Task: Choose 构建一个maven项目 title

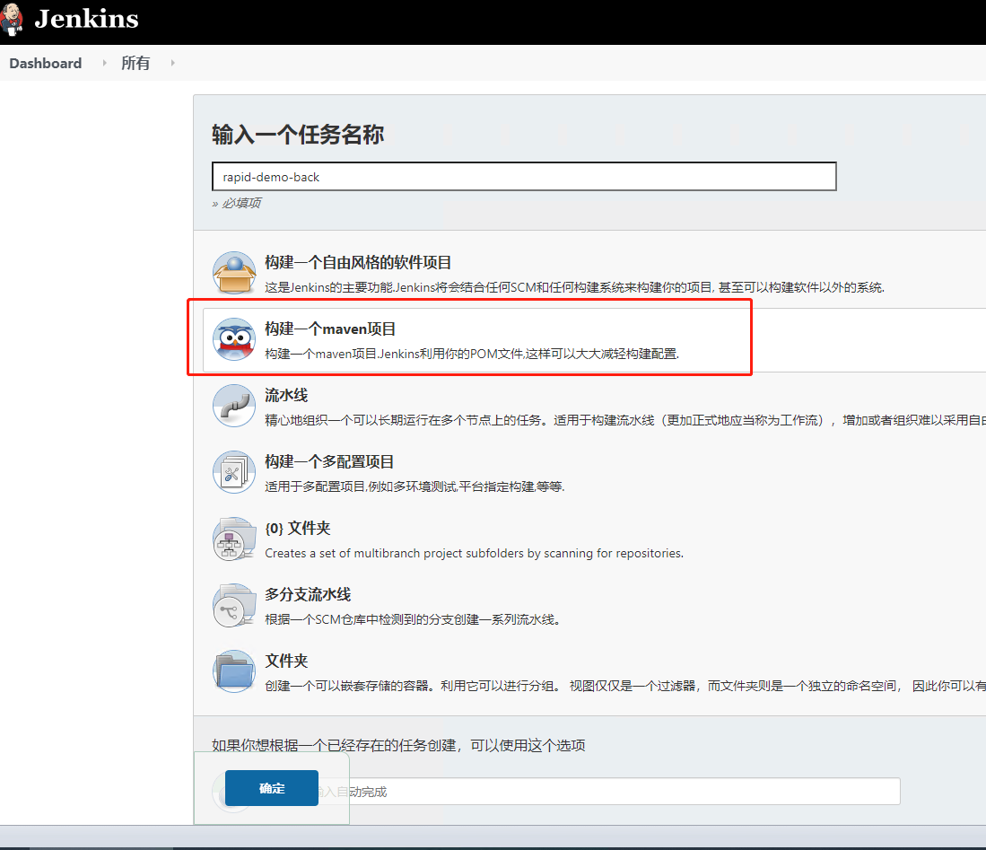Action: 330,329
